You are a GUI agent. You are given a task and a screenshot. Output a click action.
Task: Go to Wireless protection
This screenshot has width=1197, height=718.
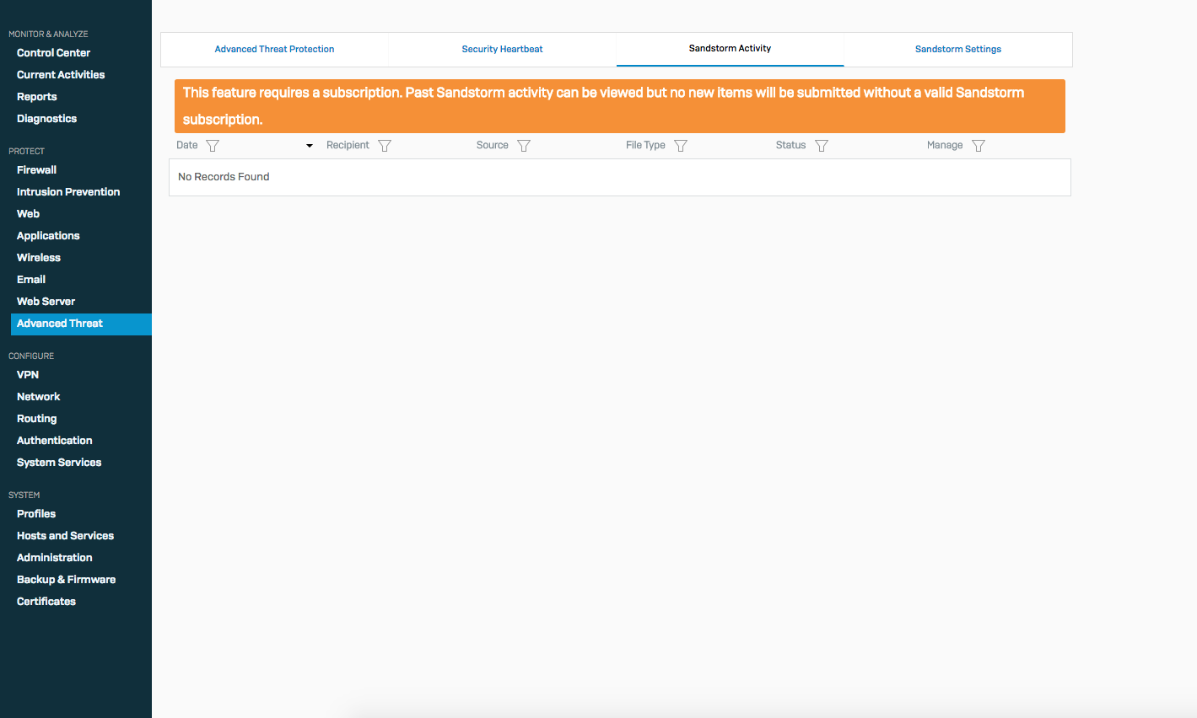pyautogui.click(x=39, y=258)
